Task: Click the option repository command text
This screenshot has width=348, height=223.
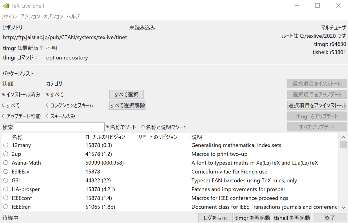Action: pos(67,58)
